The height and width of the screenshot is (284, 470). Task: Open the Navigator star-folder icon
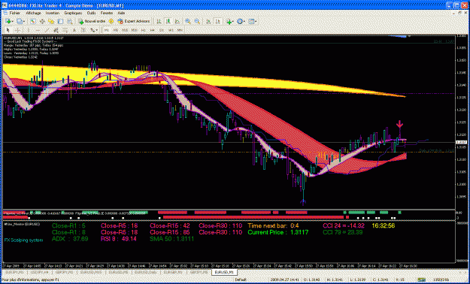[x=51, y=21]
